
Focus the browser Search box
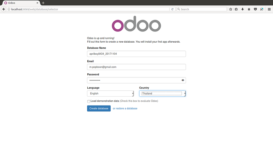click(202, 9)
